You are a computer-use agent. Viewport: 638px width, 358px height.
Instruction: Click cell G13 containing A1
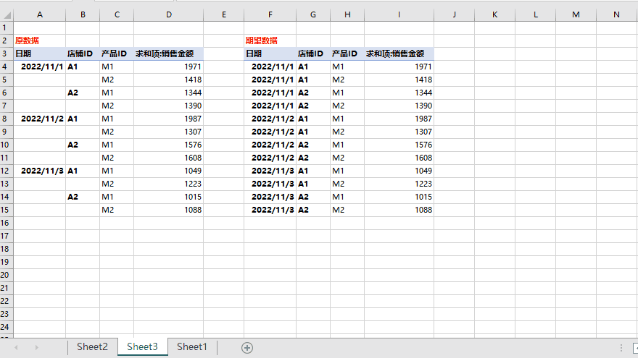click(313, 184)
